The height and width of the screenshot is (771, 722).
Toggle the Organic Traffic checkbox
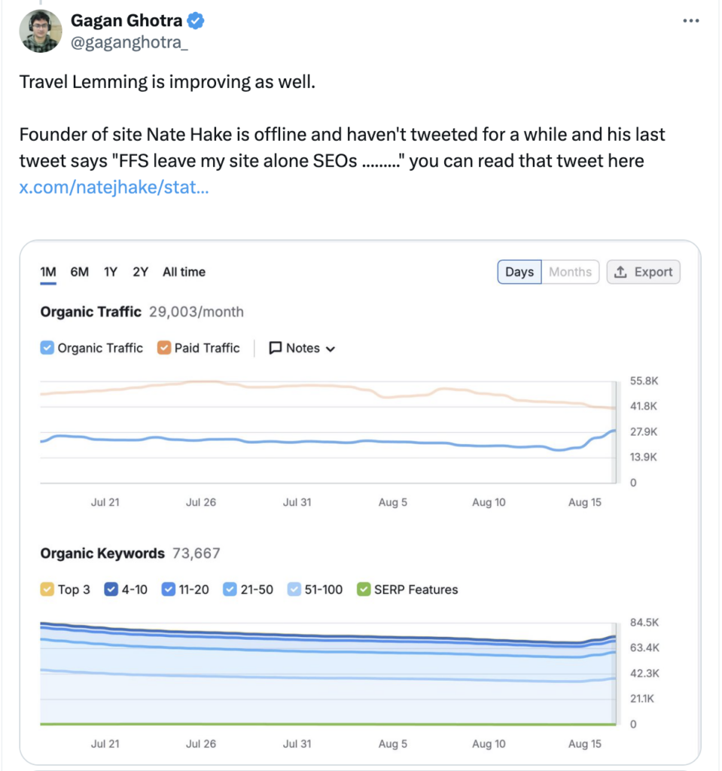(47, 348)
